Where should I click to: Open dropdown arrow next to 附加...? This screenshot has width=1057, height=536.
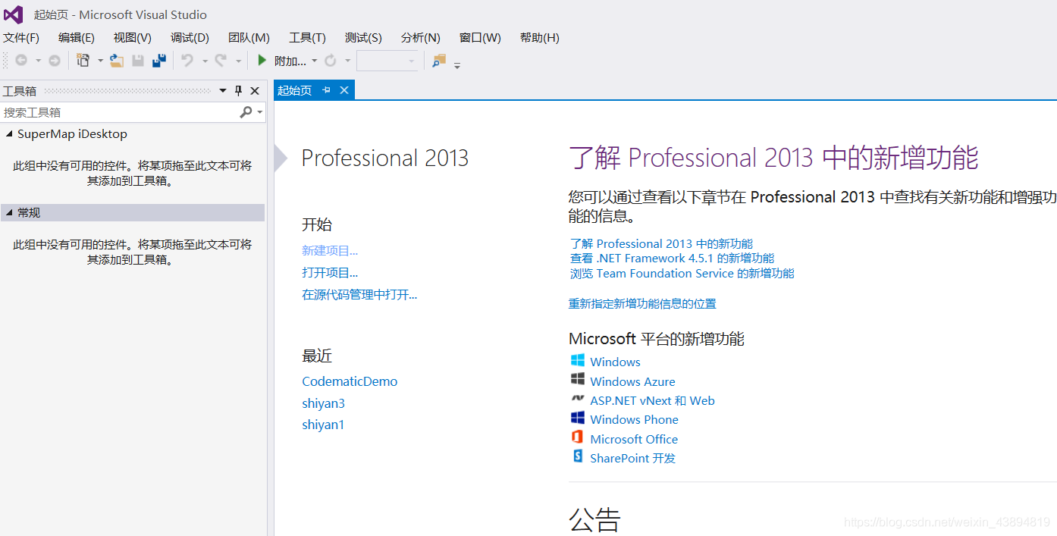pos(315,61)
